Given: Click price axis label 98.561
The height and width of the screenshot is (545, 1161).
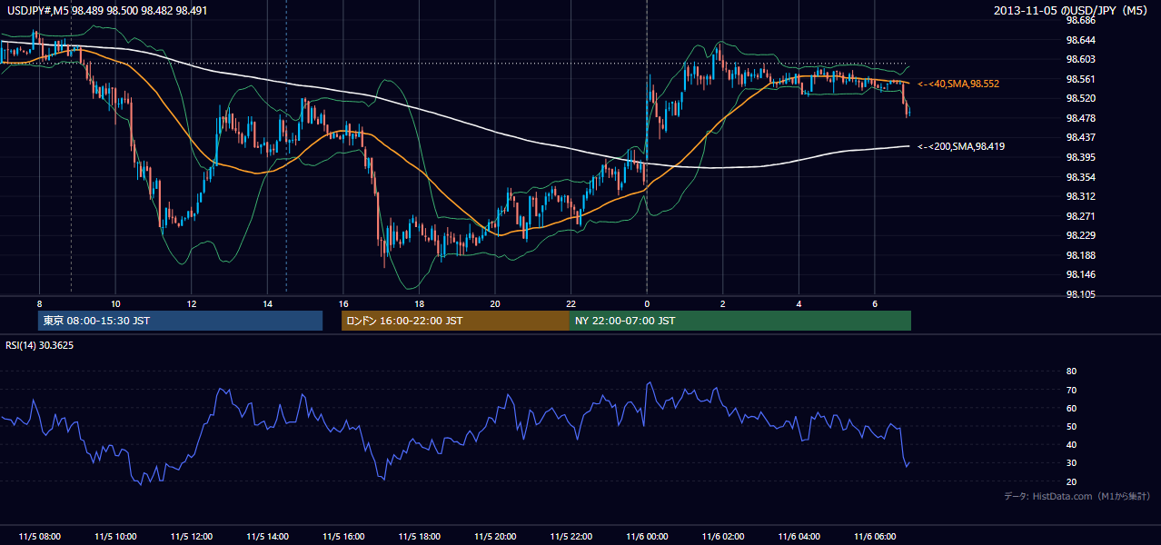Looking at the screenshot, I should [x=1080, y=78].
